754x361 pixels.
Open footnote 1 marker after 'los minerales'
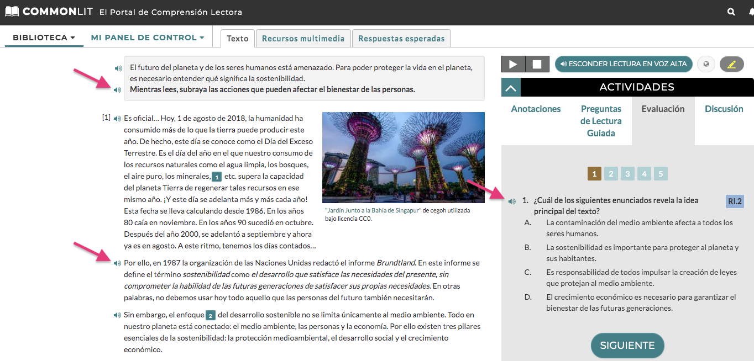point(217,177)
